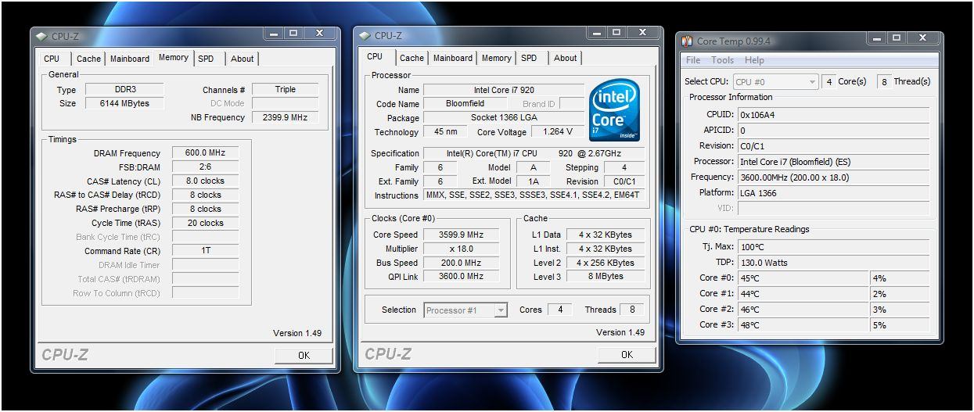Switch to the Memory tab in the CPU window
Image resolution: width=974 pixels, height=412 pixels.
click(x=497, y=58)
